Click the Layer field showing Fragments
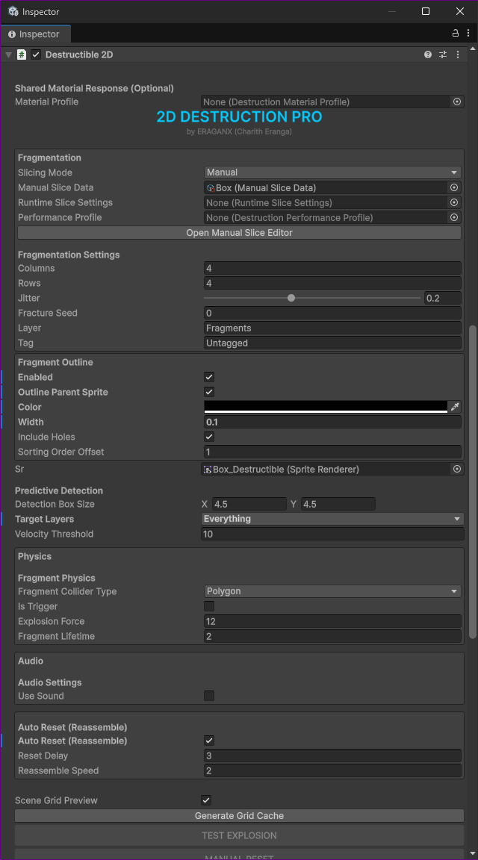478x860 pixels. point(332,328)
